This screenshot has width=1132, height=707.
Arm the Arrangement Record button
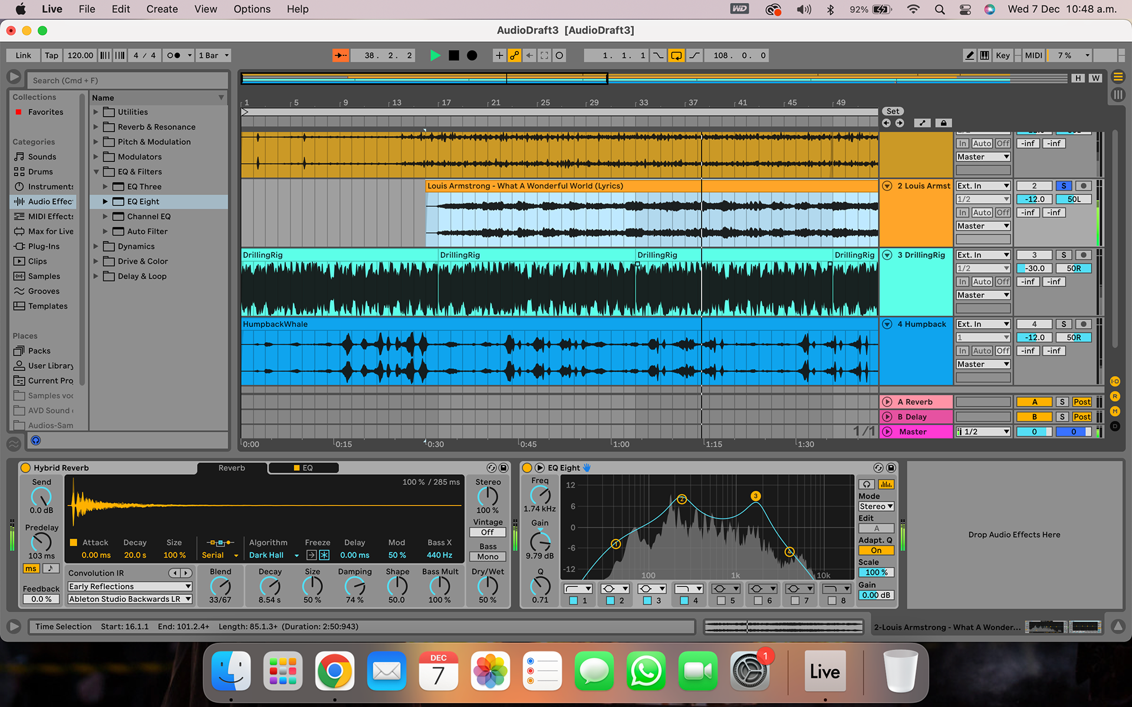point(472,55)
